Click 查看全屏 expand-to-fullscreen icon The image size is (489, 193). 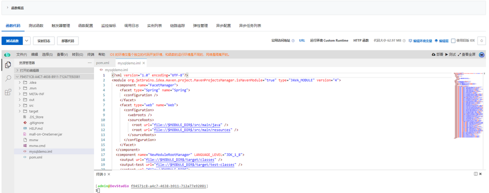pyautogui.click(x=459, y=54)
